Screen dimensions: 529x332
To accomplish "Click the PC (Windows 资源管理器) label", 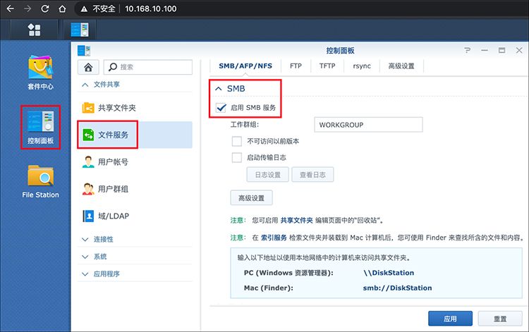I will click(x=288, y=273).
